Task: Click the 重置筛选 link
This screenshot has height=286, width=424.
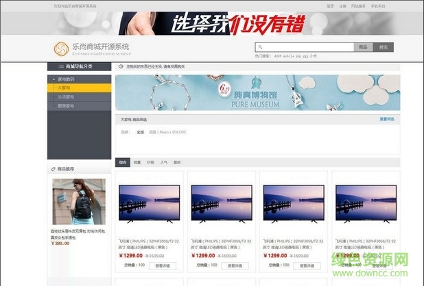Action: [x=387, y=119]
